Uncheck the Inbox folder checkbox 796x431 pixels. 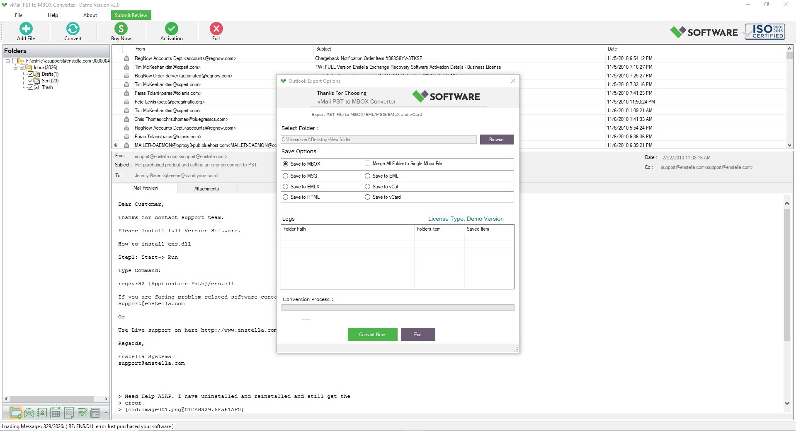point(23,67)
